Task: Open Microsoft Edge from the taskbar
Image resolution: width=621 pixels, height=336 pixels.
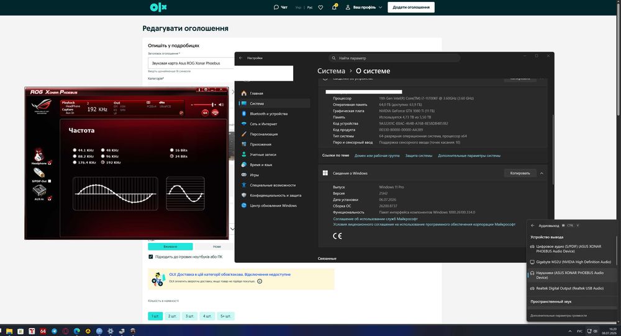Action: point(77,331)
